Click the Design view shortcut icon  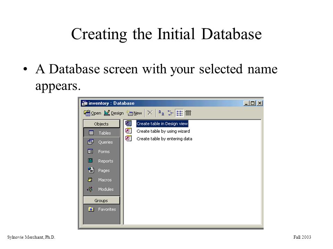click(128, 123)
